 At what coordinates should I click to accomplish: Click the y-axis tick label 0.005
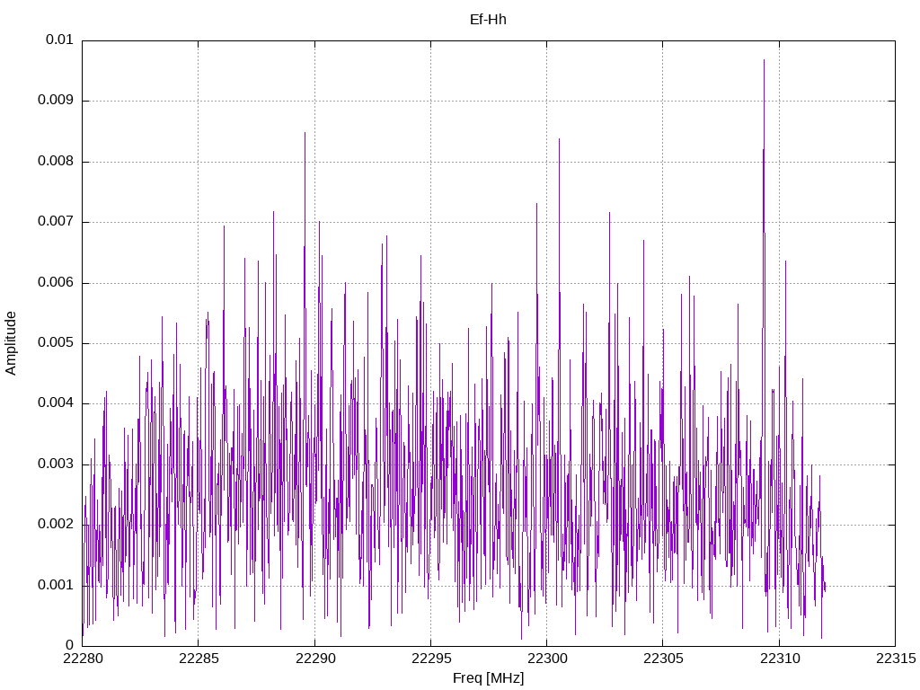(x=56, y=343)
